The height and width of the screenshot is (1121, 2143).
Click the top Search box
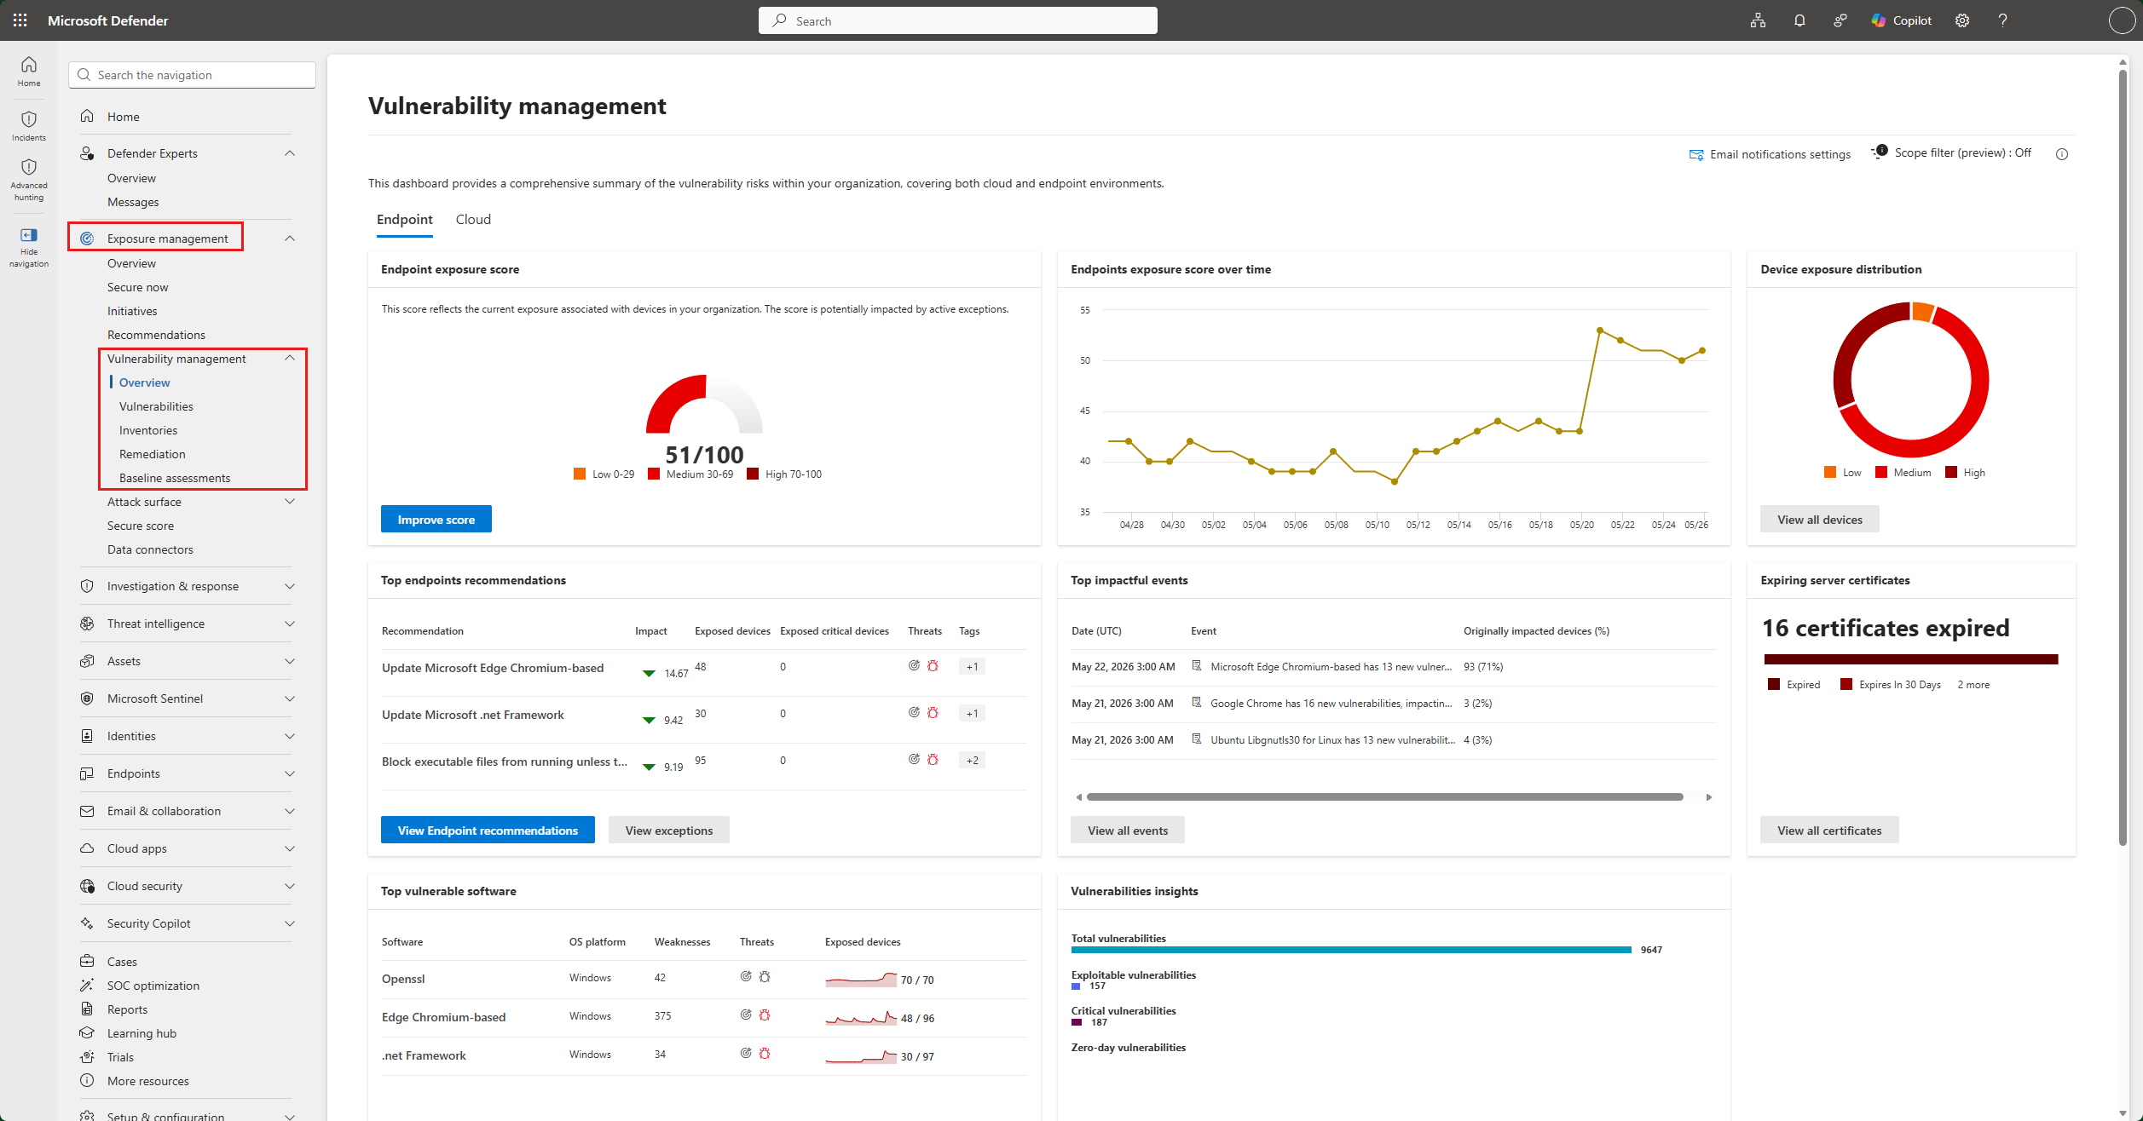(957, 20)
